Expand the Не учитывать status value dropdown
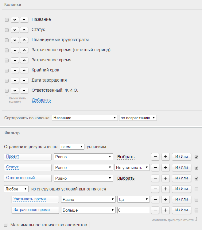This screenshot has height=230, width=202. pos(132,167)
